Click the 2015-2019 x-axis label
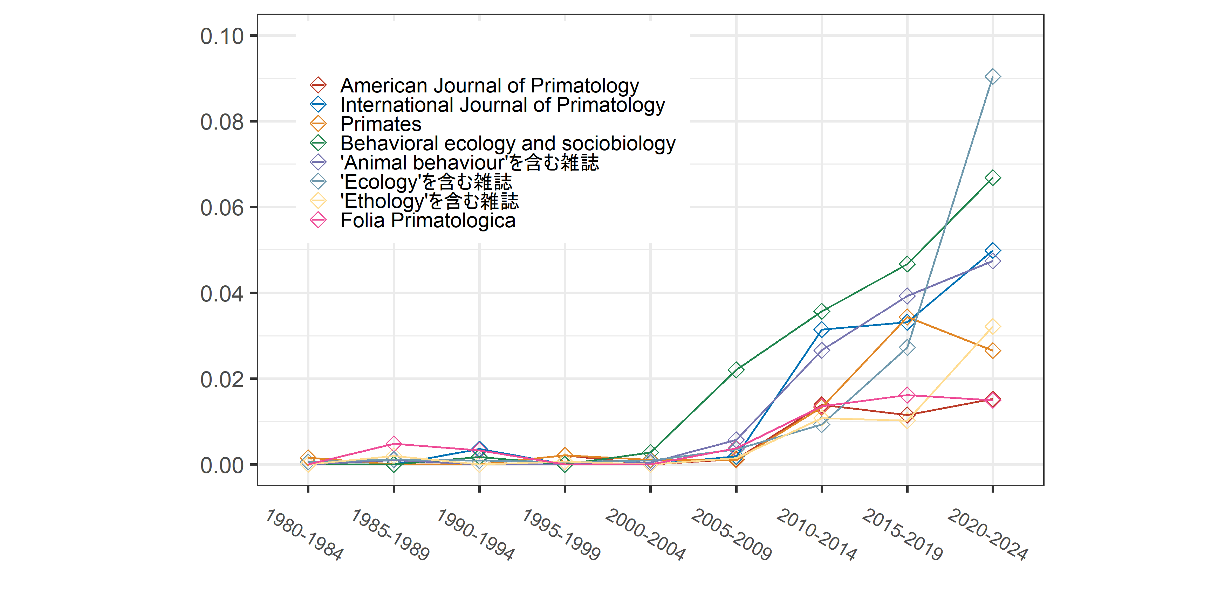 click(903, 535)
